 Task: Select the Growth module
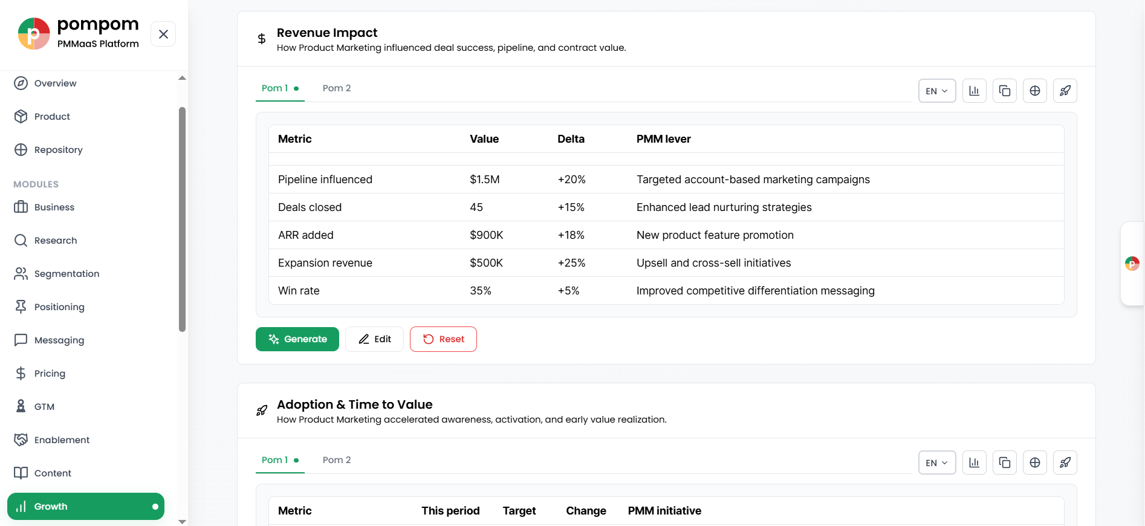[86, 507]
